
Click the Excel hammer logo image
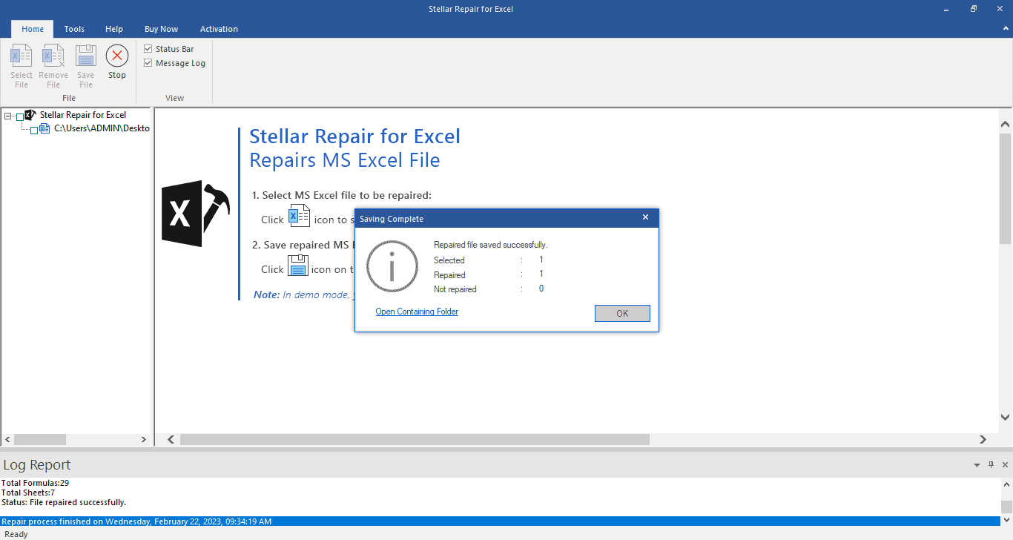point(195,214)
